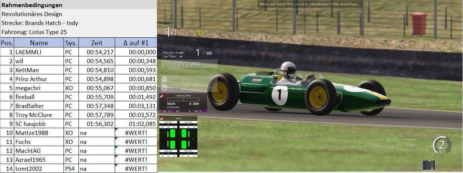Screen dimensions: 463x173
Task: Select the Mattze1988 name cell
Action: (x=39, y=133)
